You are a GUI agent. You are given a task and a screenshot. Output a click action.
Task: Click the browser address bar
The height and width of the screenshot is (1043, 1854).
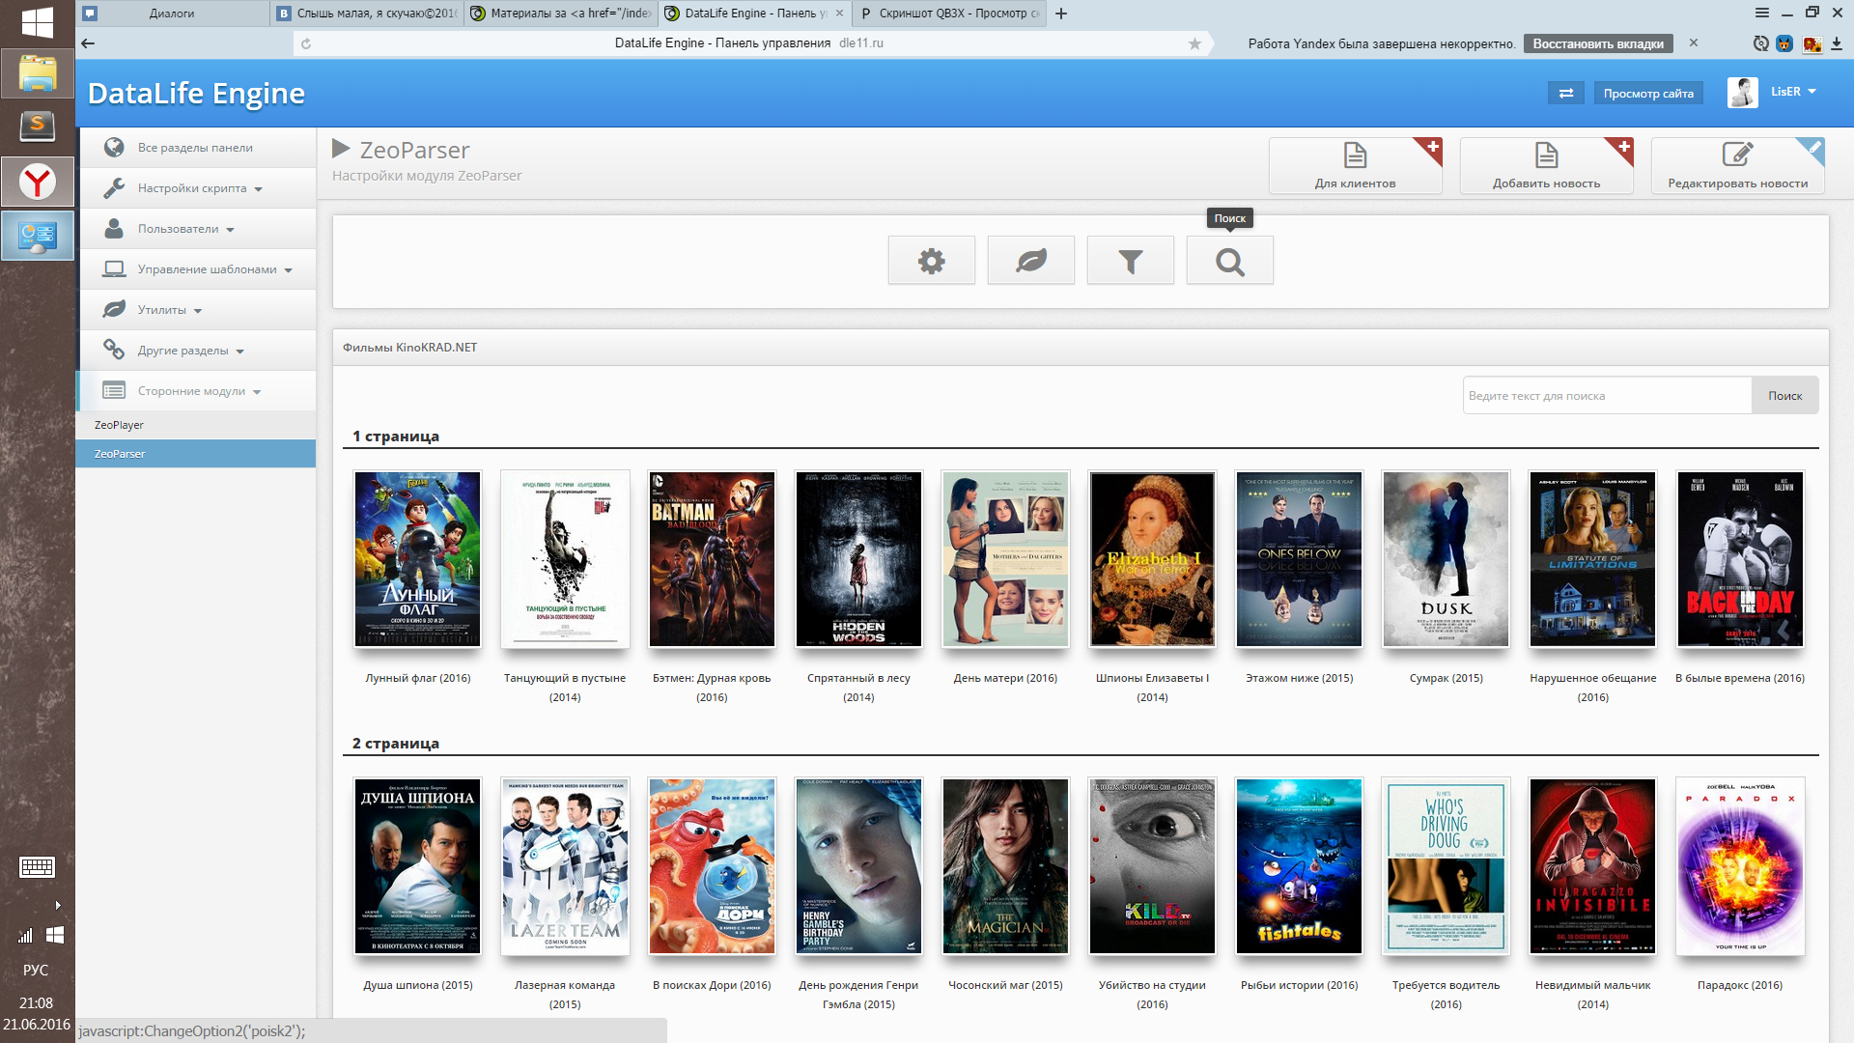pos(749,42)
